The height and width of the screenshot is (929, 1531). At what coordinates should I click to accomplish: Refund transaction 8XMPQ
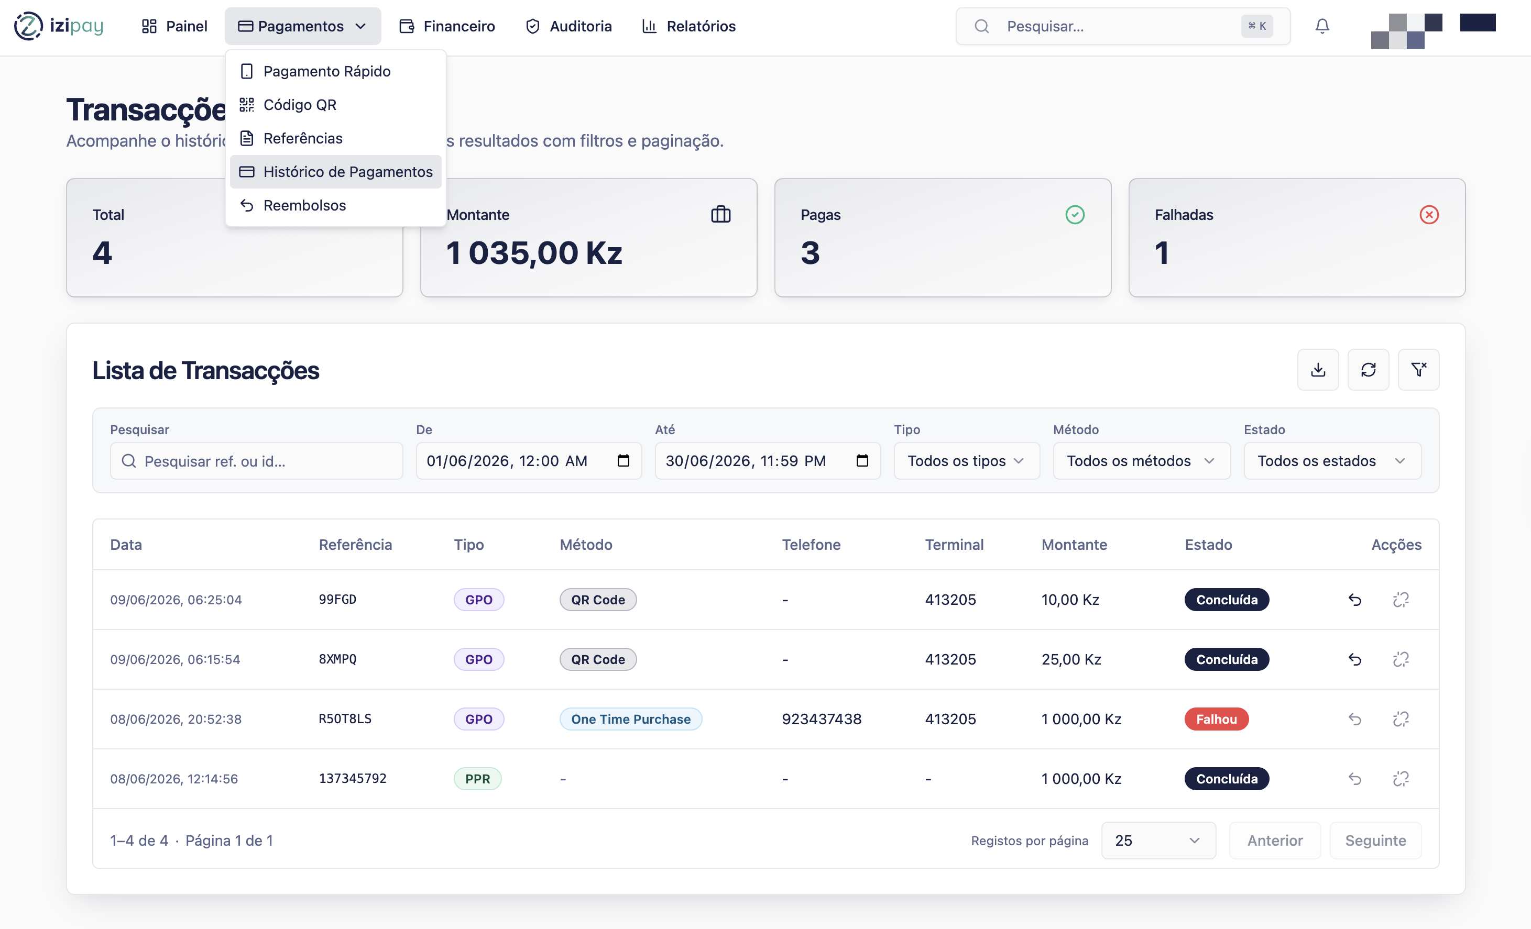[1355, 659]
